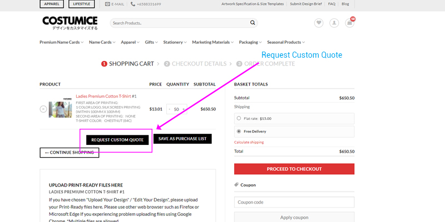
Task: Expand the Stationery menu
Action: (x=175, y=42)
